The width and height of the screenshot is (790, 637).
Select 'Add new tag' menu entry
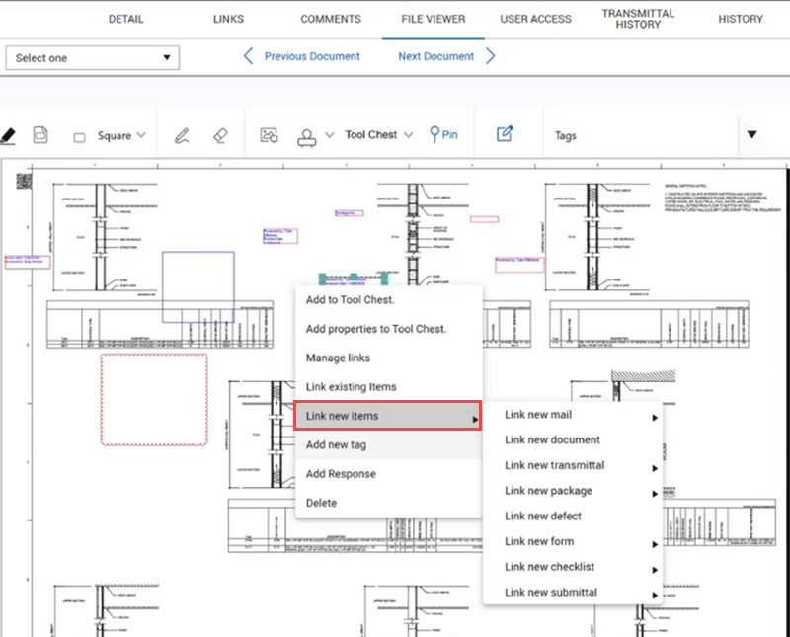coord(337,445)
